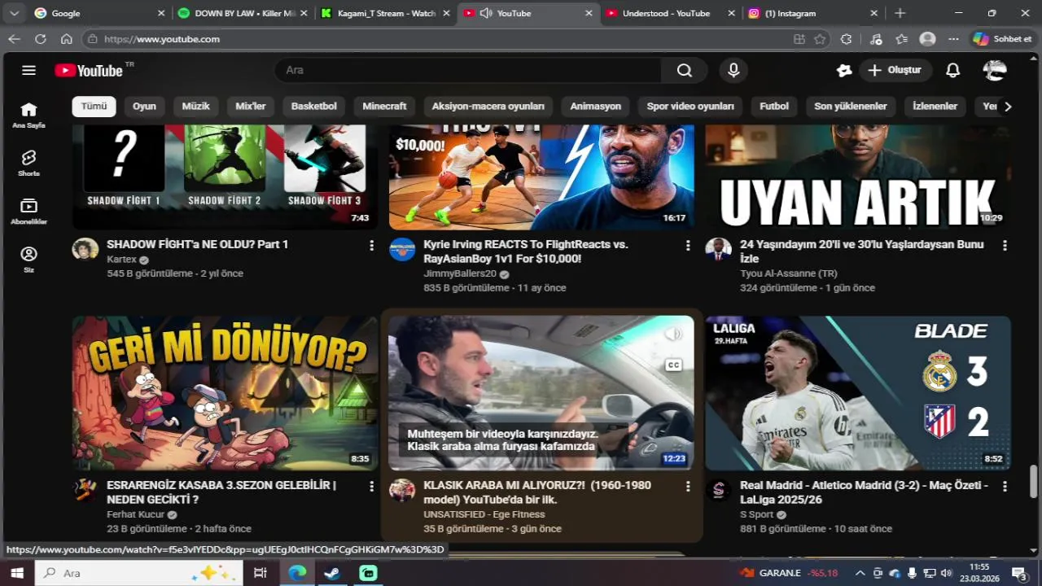
Task: Open the JimmyBallers20 channel avatar
Action: [x=402, y=249]
